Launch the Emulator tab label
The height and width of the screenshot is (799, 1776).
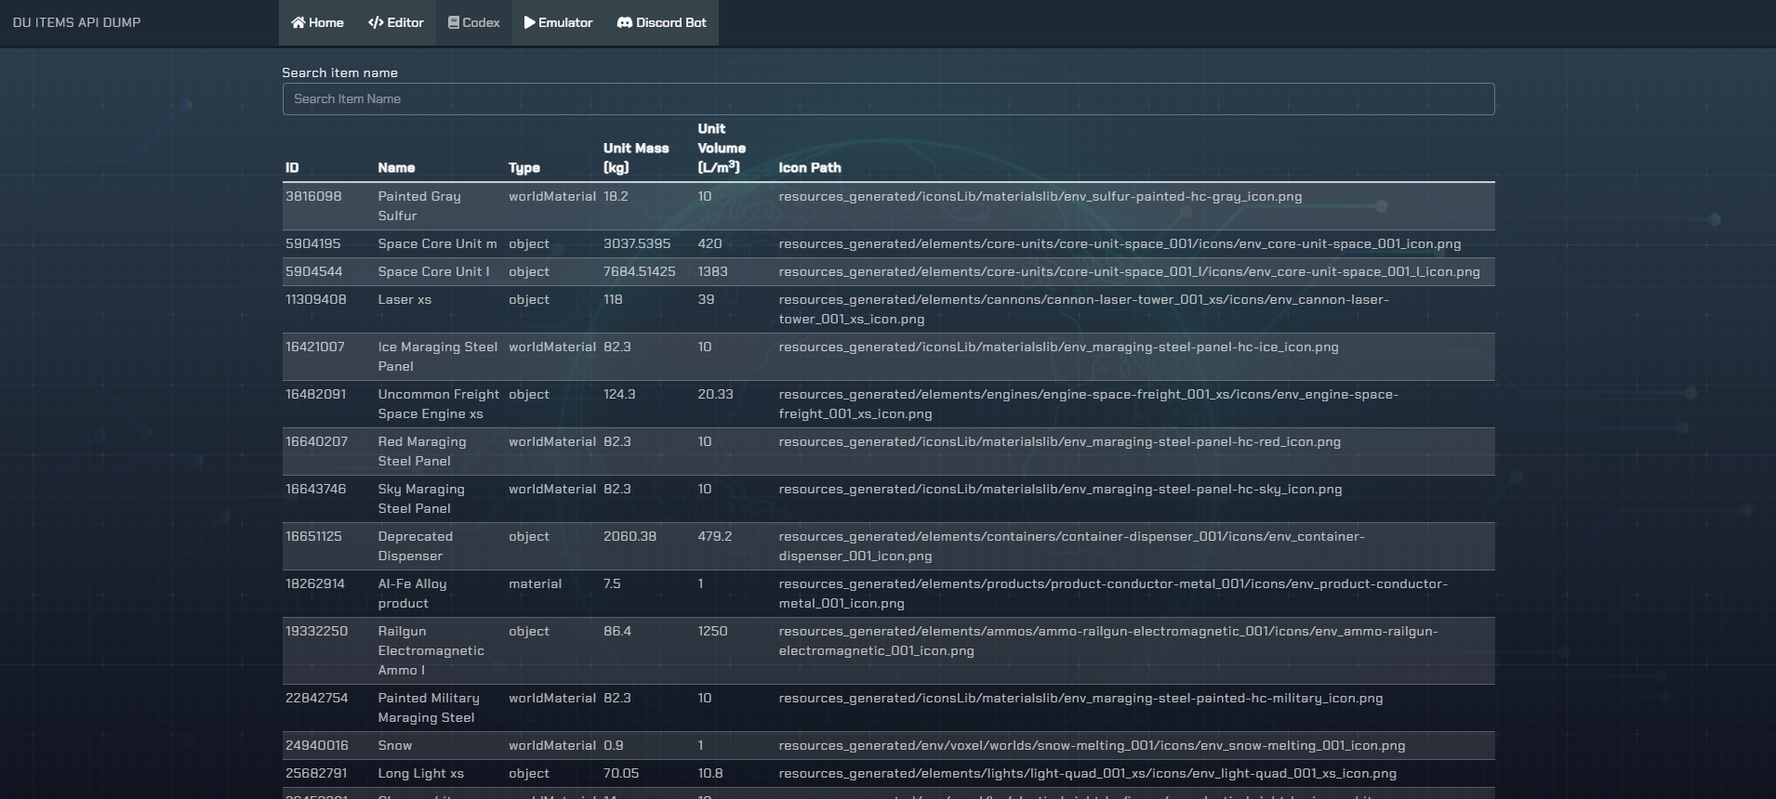565,22
